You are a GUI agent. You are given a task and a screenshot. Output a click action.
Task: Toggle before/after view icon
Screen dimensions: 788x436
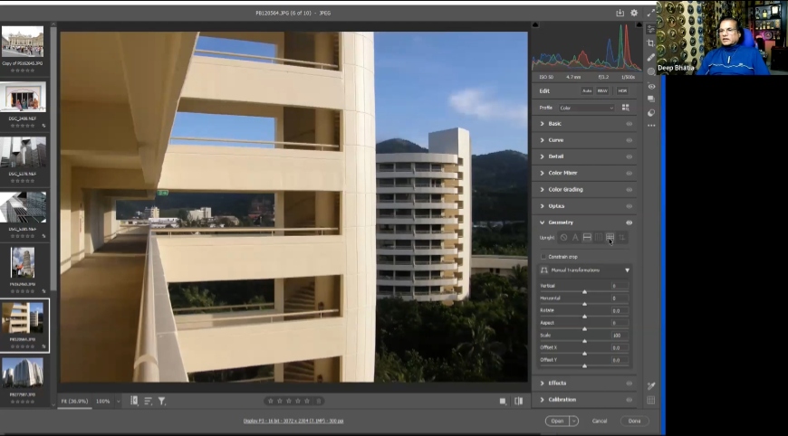pyautogui.click(x=519, y=401)
